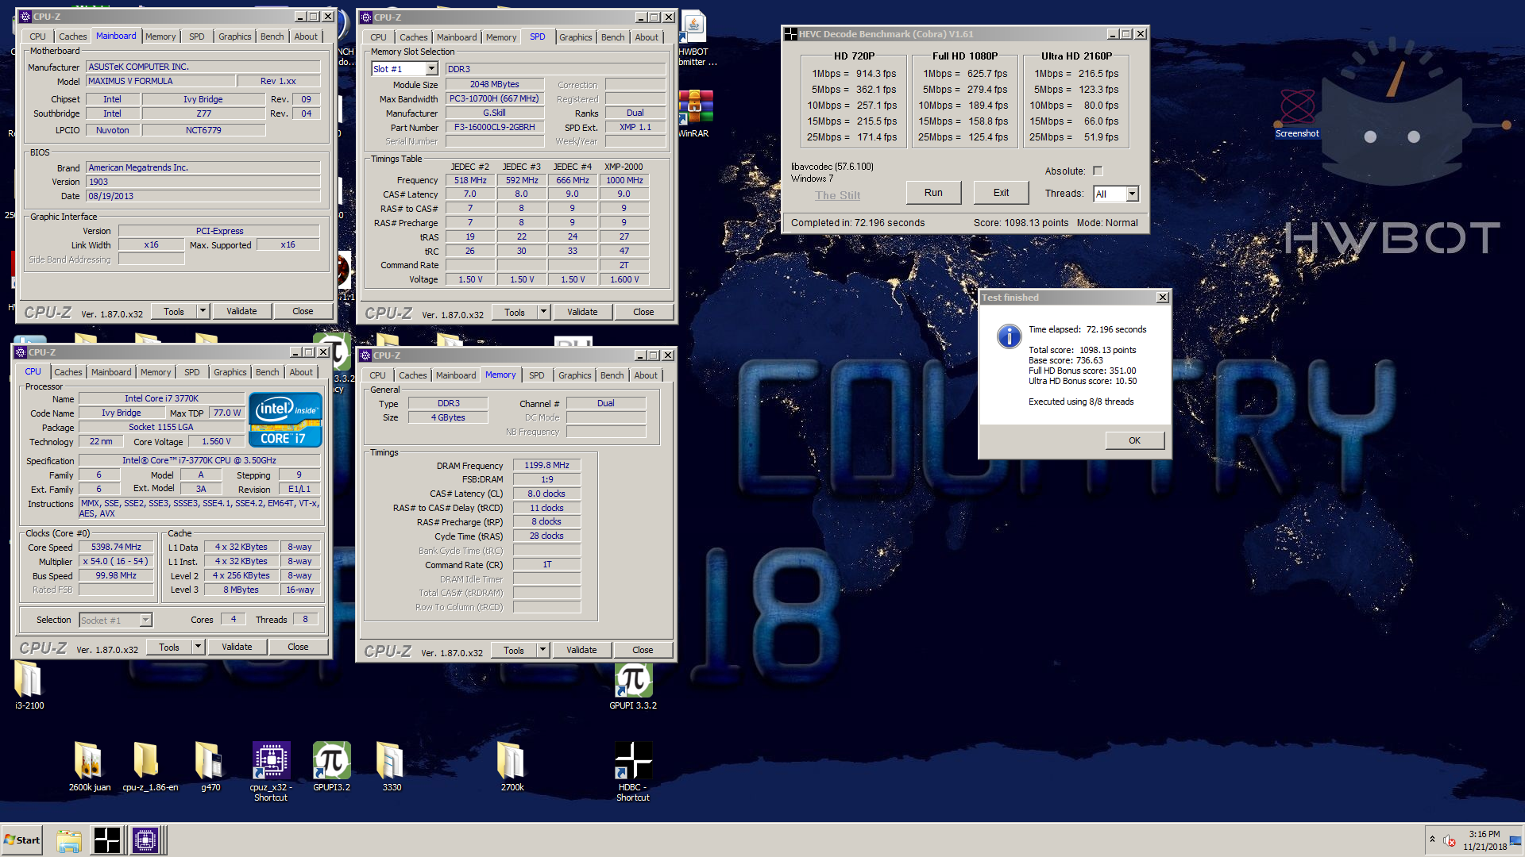The image size is (1525, 857).
Task: Open Graphics tab in SPD CPU-Z window
Action: click(575, 37)
